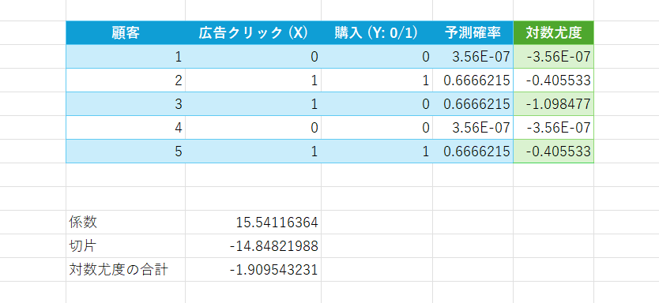
Task: Click customer number 2 cell in 顧客 column
Action: (126, 80)
